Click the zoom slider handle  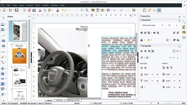pos(169,103)
